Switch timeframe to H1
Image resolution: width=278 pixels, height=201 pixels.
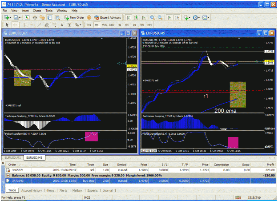[120, 25]
